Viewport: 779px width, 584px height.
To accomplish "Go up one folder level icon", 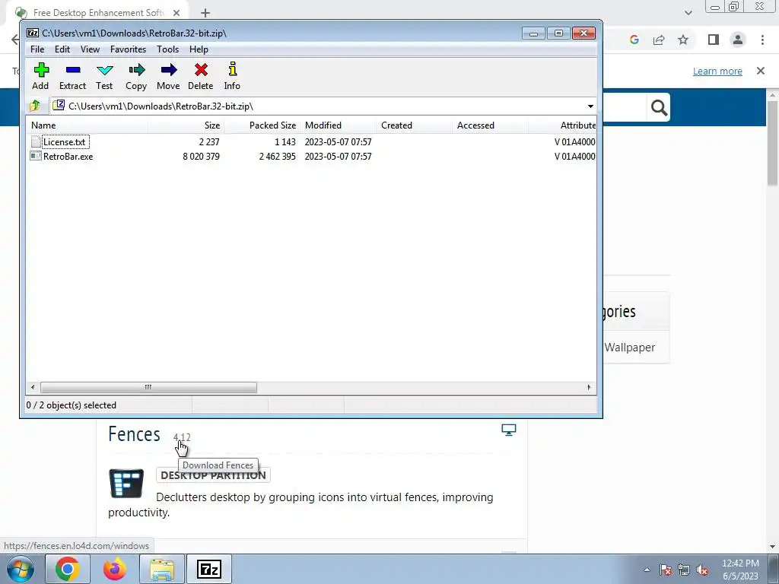I will click(35, 106).
